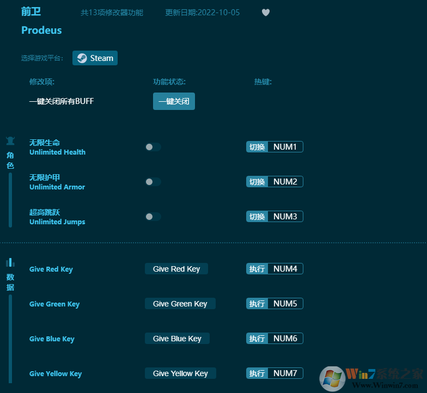Image resolution: width=427 pixels, height=393 pixels.
Task: Click the 无限生命 Unlimited Health label
Action: 58,147
